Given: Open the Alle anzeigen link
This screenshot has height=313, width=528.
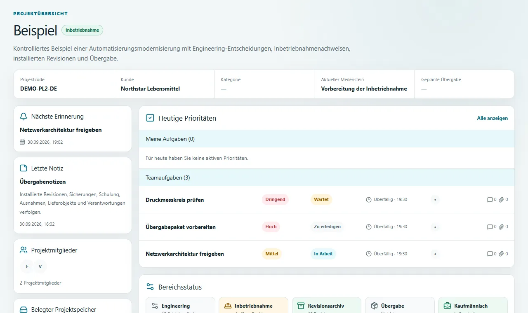Looking at the screenshot, I should [492, 118].
